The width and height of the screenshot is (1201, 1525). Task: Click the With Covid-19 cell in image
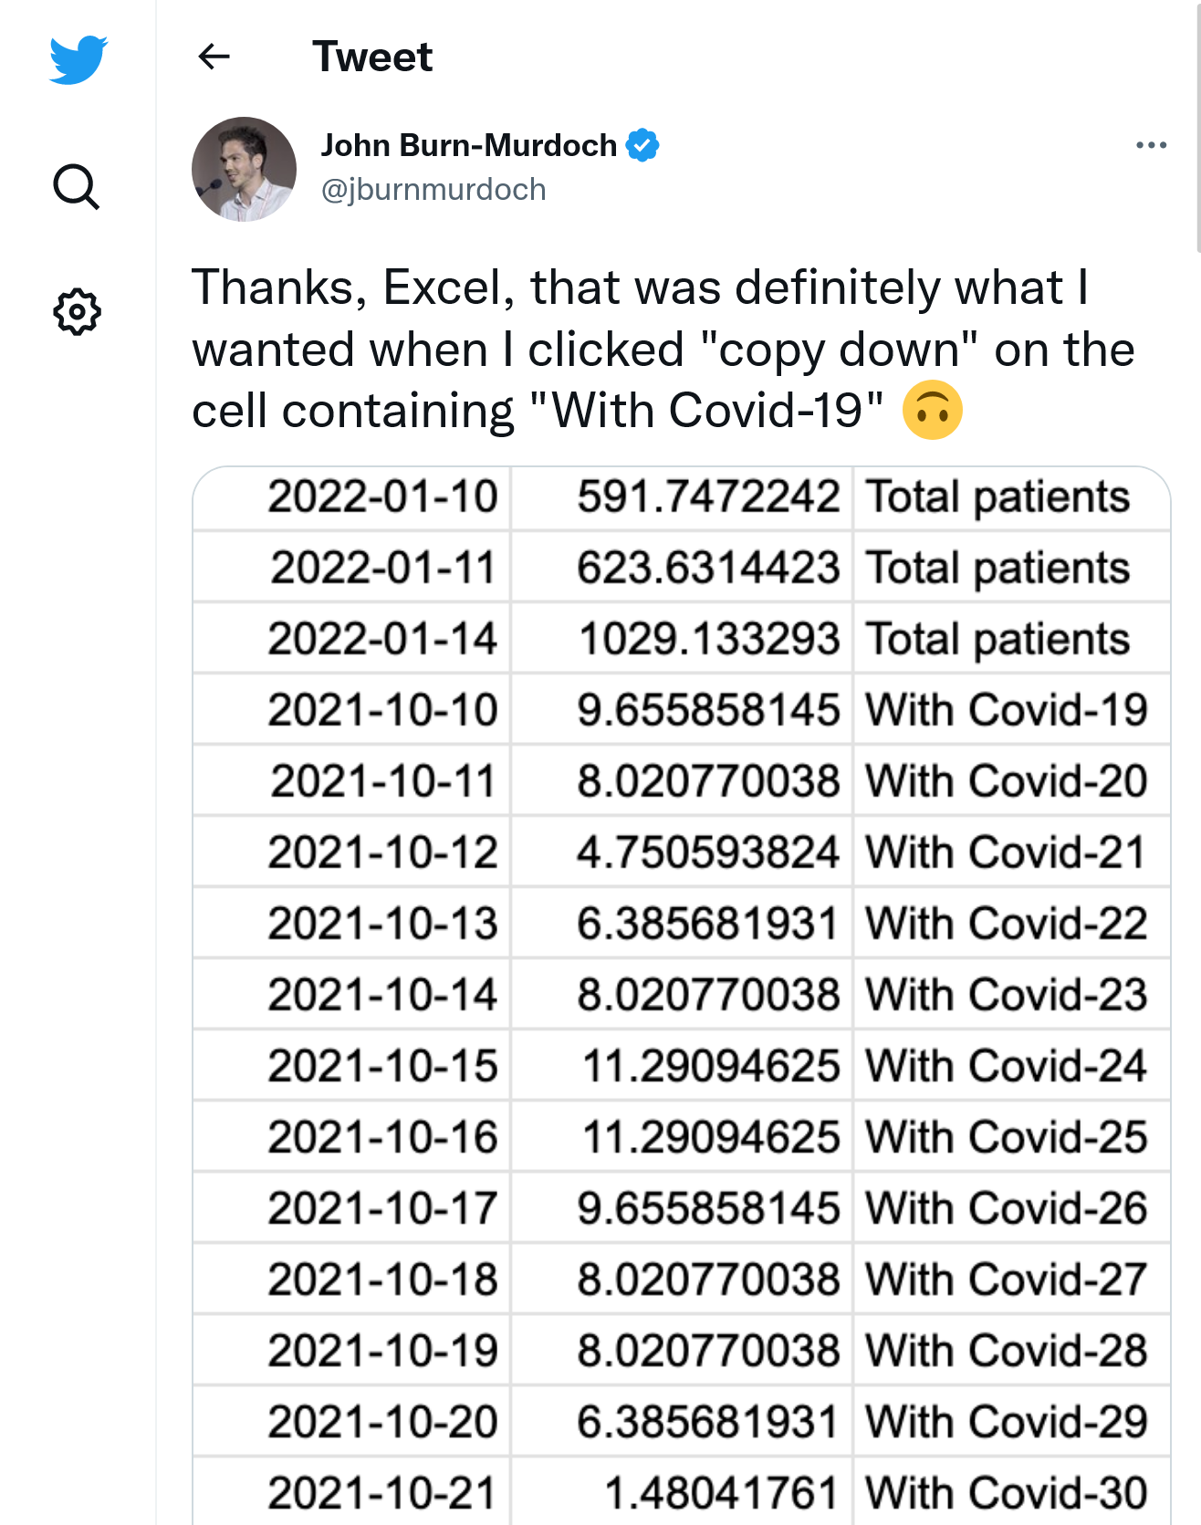pos(1006,710)
